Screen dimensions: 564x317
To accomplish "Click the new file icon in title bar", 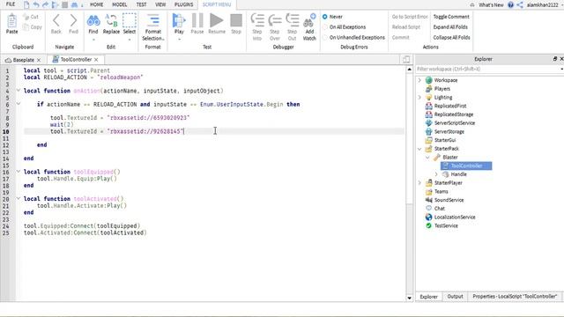I will point(26,4).
